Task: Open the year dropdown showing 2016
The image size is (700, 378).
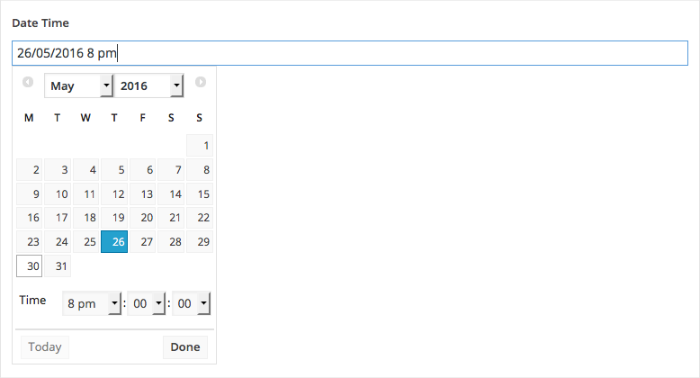Action: coord(149,85)
